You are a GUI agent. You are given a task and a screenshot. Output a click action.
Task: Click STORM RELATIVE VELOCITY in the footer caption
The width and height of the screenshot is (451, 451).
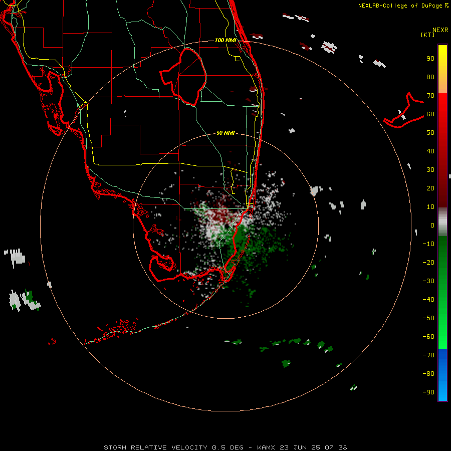pyautogui.click(x=156, y=447)
